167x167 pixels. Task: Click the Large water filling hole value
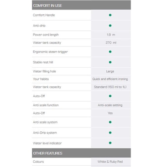(x=110, y=72)
